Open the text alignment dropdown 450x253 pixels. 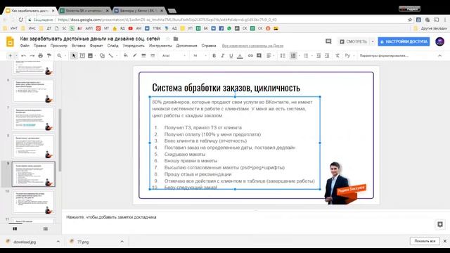pyautogui.click(x=270, y=56)
